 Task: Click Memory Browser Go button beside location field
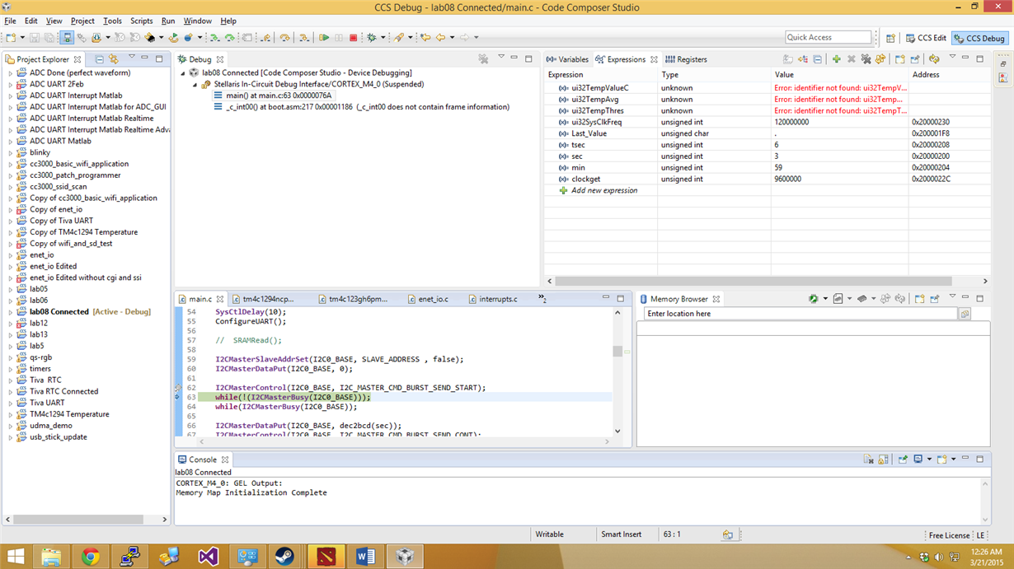click(965, 314)
